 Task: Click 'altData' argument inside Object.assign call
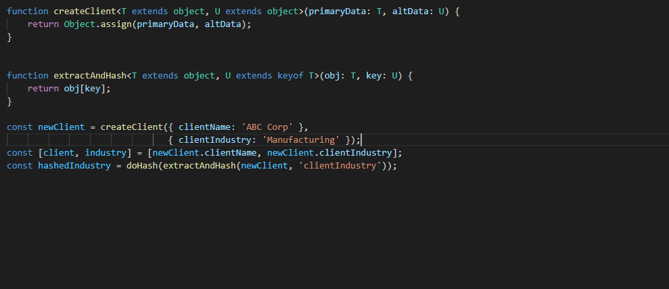click(x=223, y=24)
